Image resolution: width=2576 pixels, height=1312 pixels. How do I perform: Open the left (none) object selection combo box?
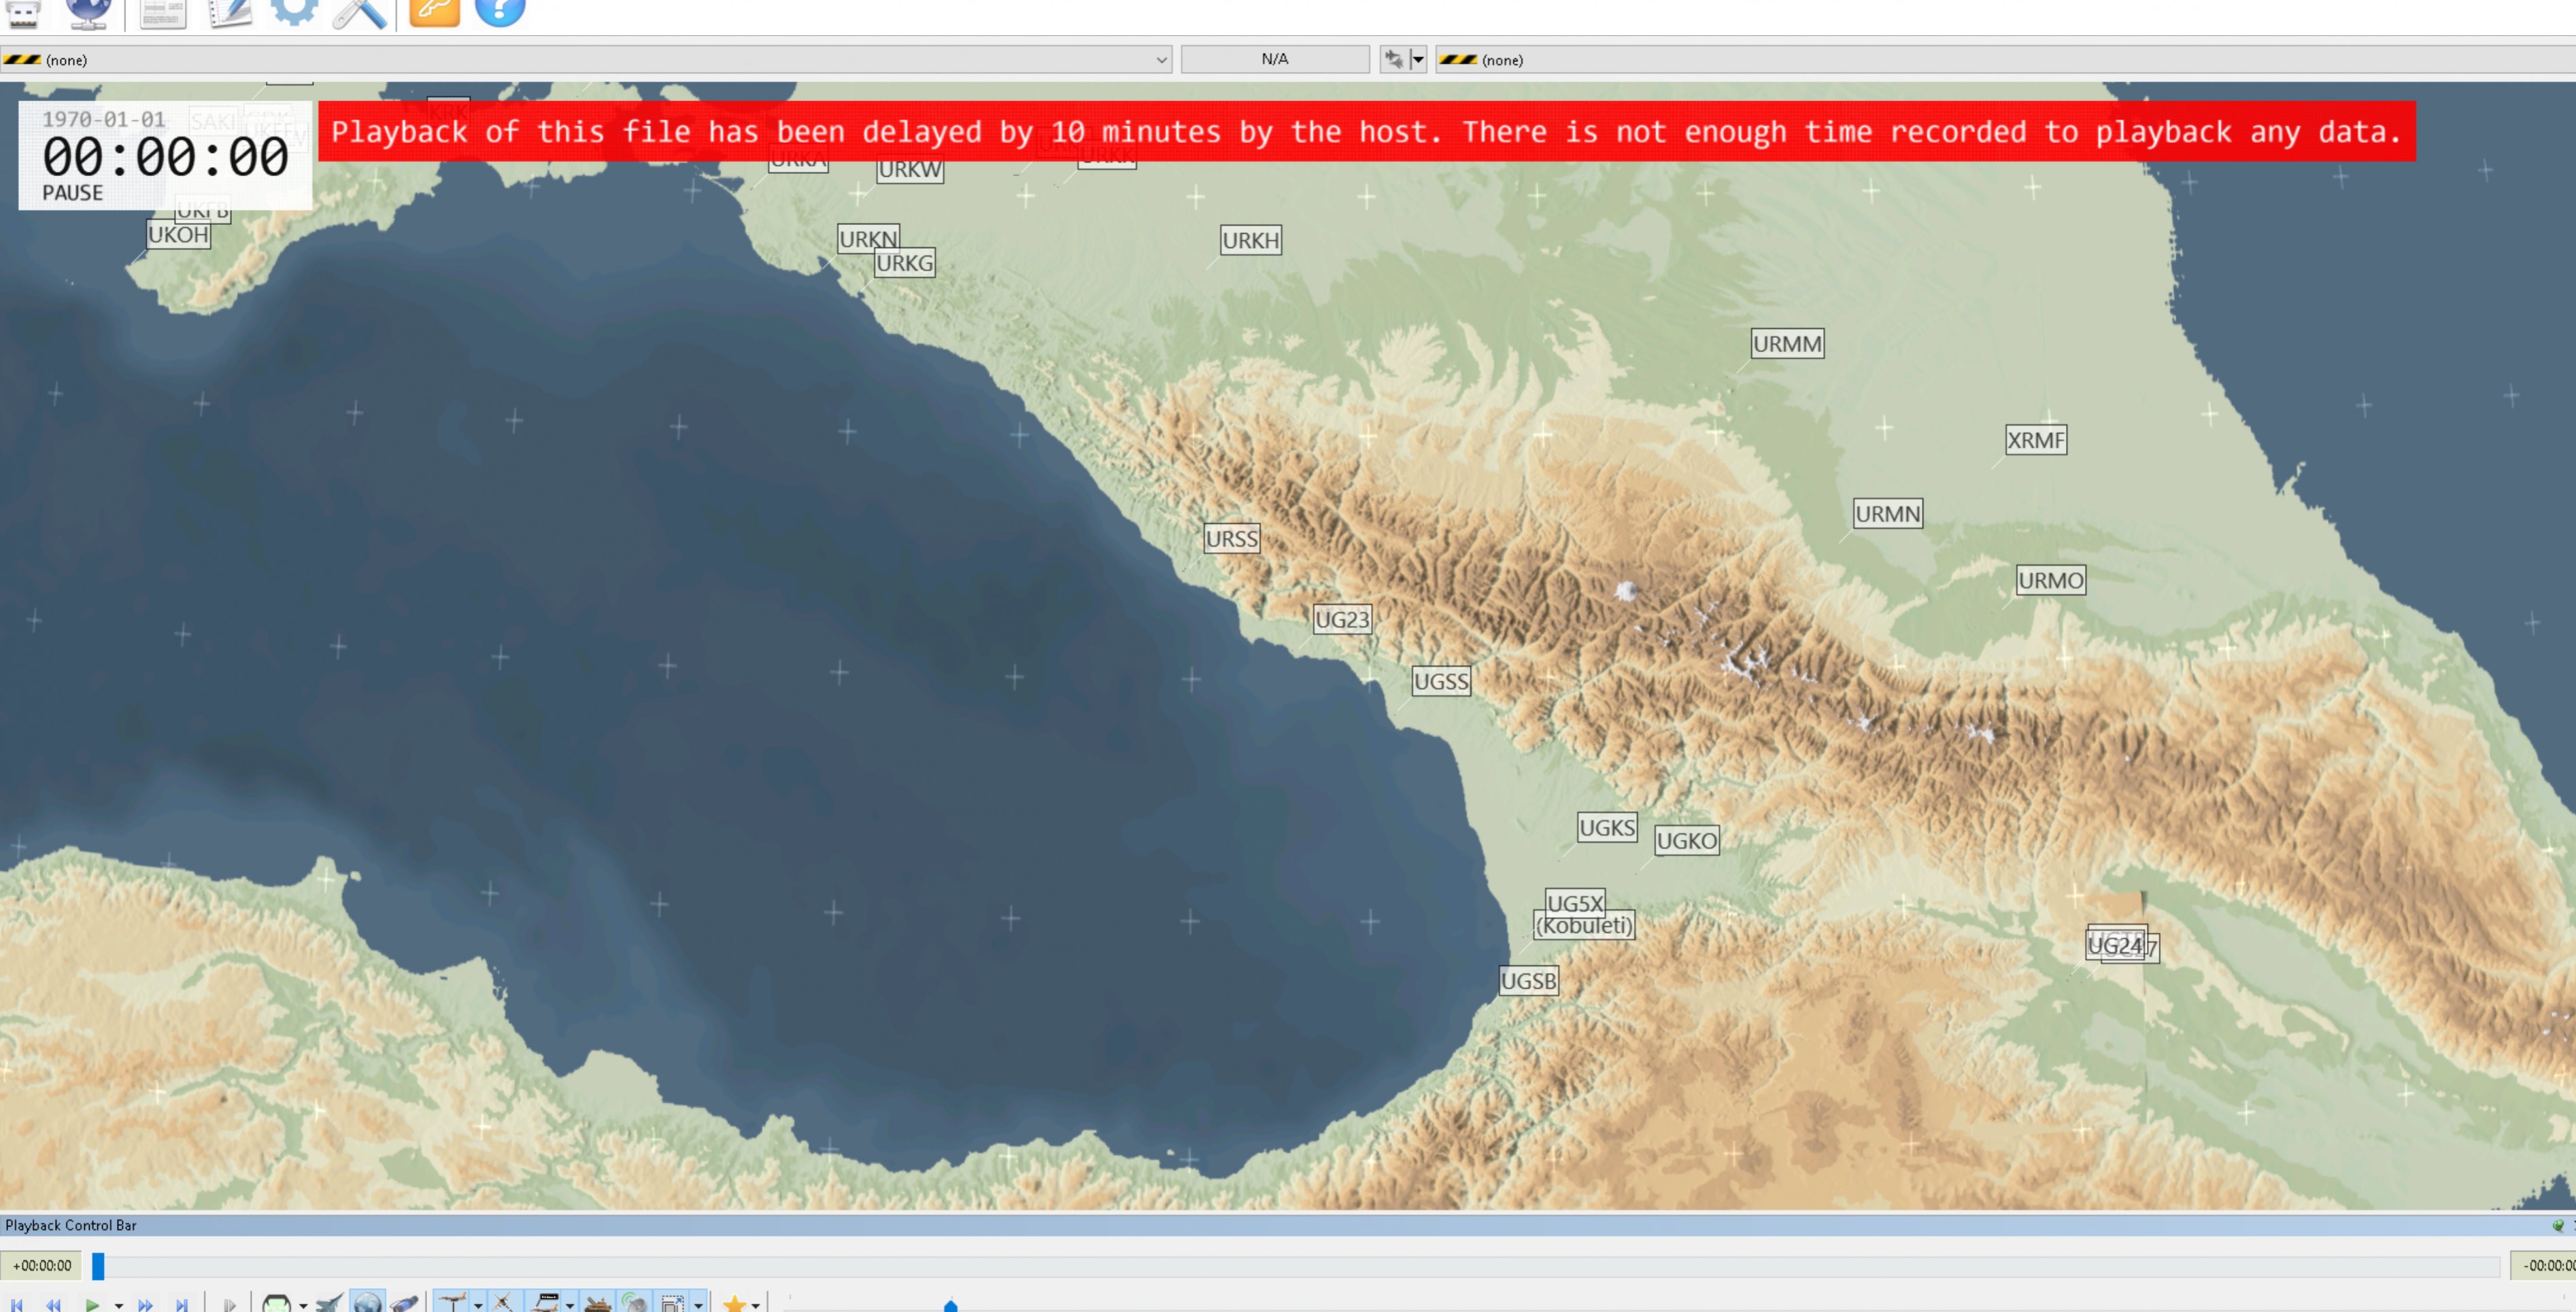click(x=586, y=59)
